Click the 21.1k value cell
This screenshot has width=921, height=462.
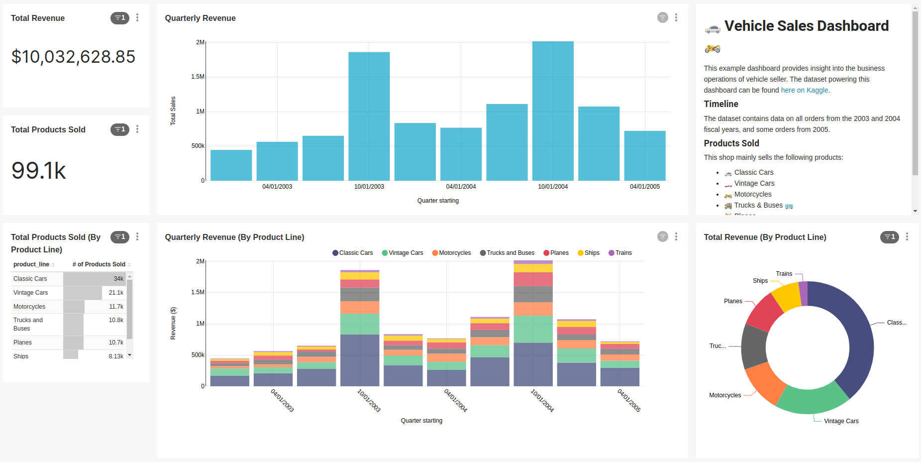tap(95, 293)
